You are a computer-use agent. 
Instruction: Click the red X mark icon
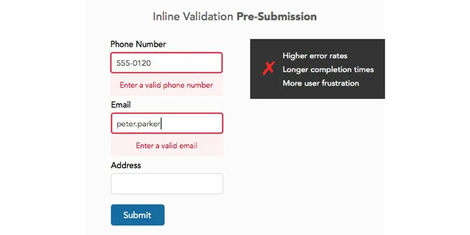268,68
